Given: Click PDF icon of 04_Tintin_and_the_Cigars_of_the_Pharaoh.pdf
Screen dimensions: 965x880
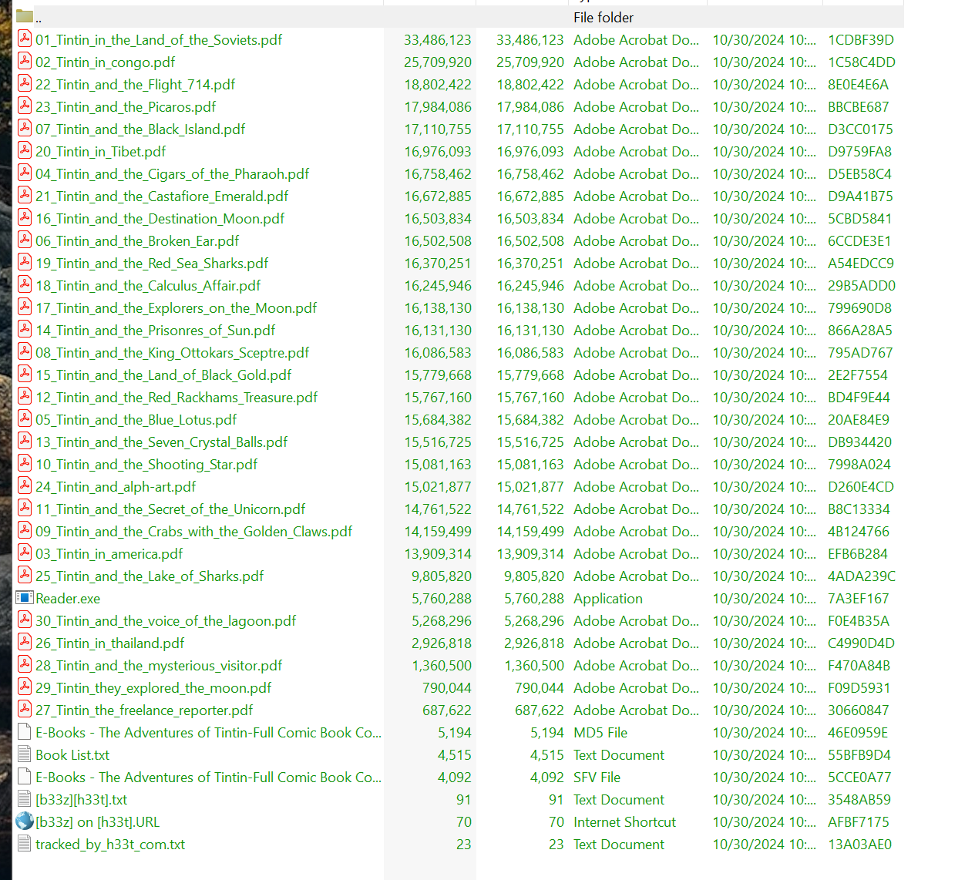Looking at the screenshot, I should point(25,173).
